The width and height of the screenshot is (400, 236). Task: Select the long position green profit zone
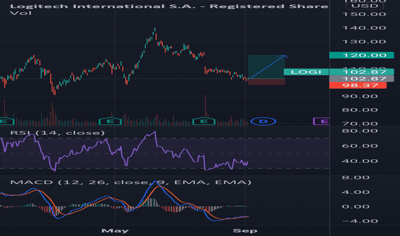point(267,67)
